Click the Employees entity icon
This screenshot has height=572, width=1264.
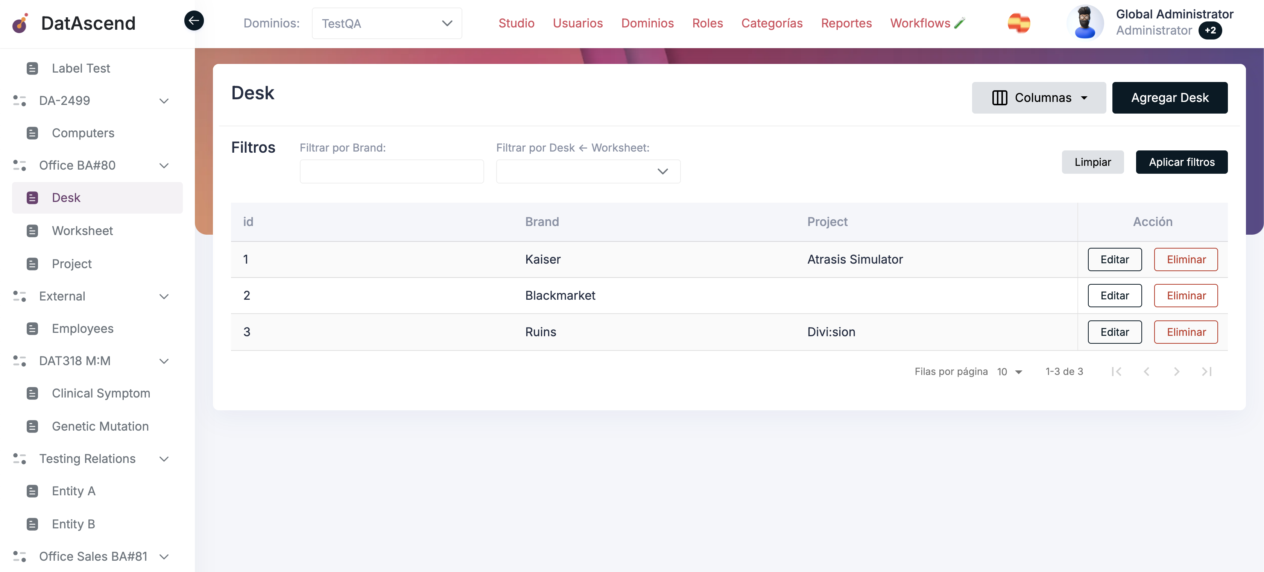(x=32, y=328)
